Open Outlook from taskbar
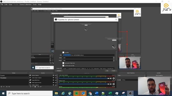Screen dimensions: 172x96 (83, 93)
